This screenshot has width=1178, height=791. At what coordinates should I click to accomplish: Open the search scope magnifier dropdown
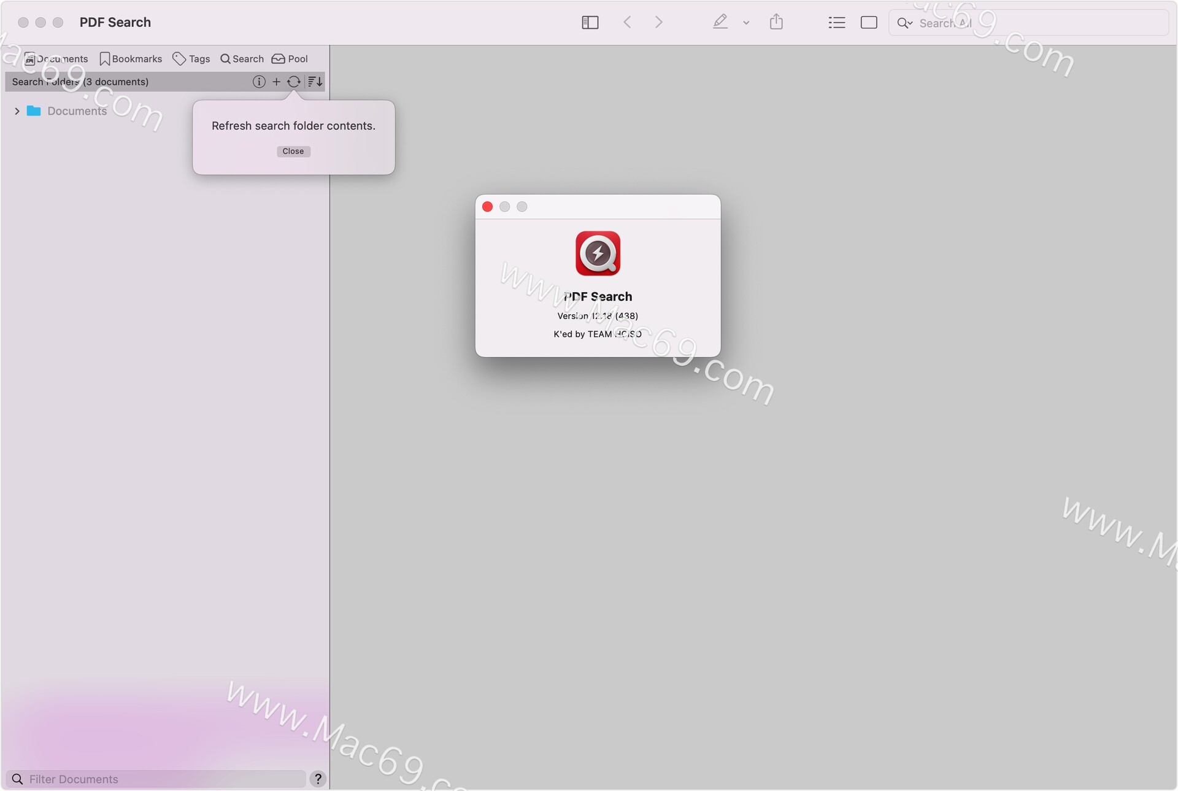click(905, 23)
